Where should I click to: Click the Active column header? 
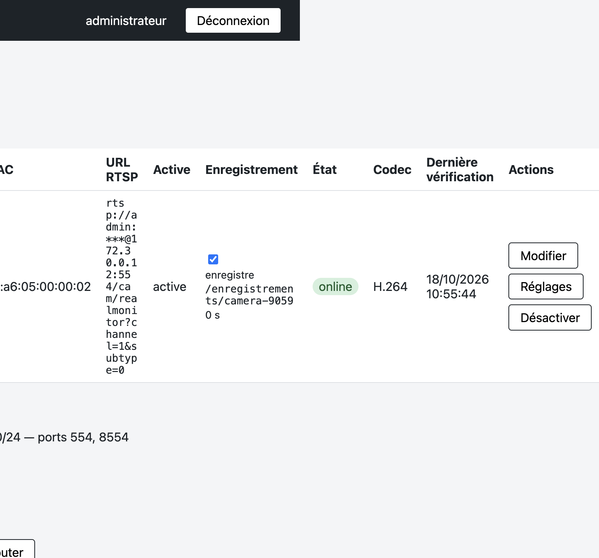(x=172, y=170)
